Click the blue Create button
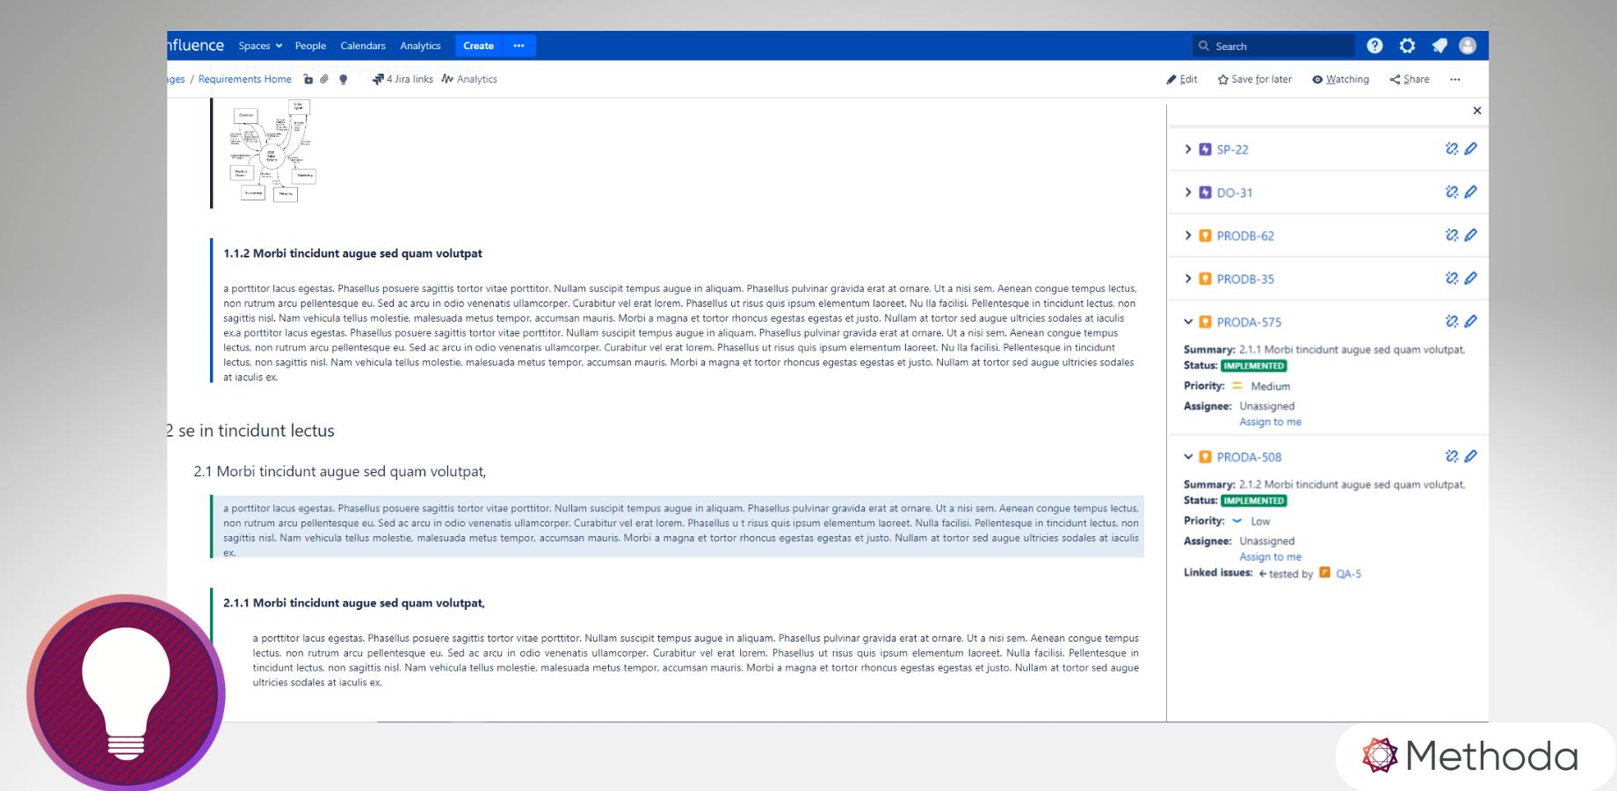This screenshot has height=791, width=1617. click(x=478, y=46)
